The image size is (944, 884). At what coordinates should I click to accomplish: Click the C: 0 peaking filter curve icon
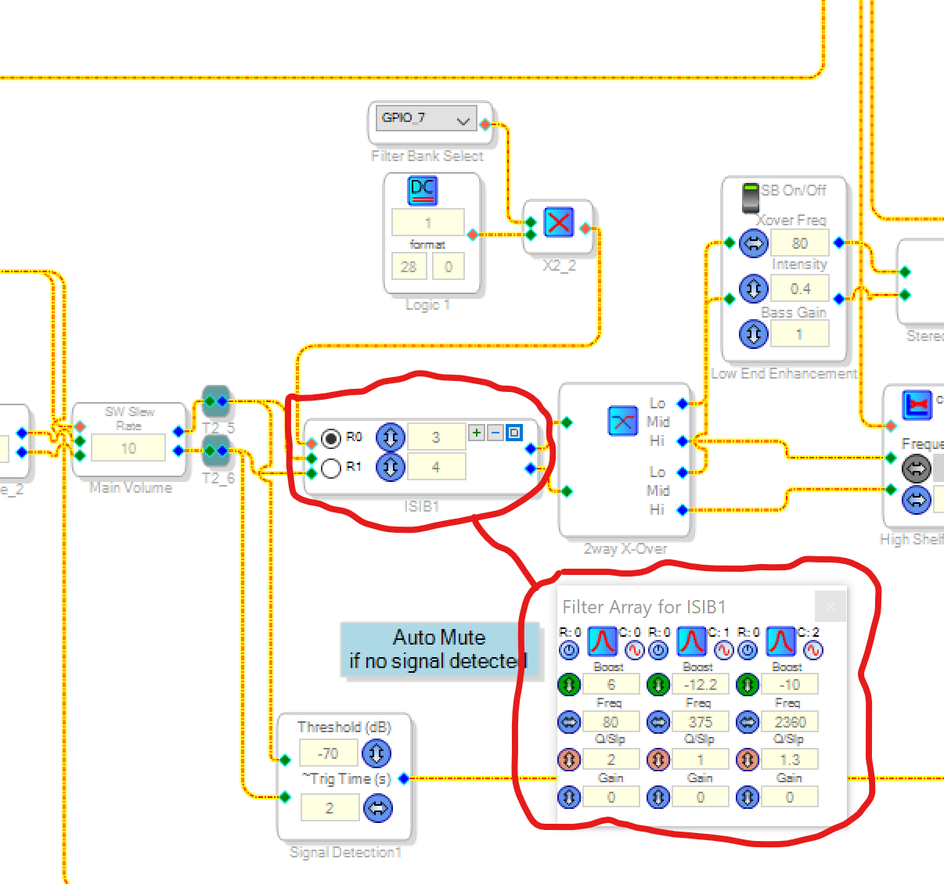tap(602, 641)
